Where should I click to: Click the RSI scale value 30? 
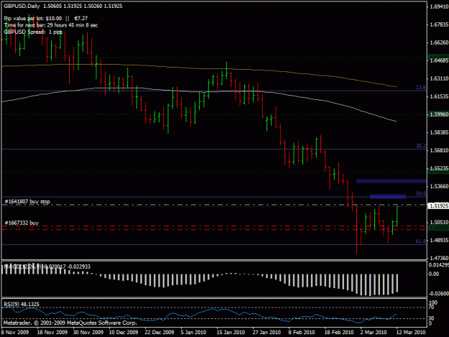tap(432, 318)
